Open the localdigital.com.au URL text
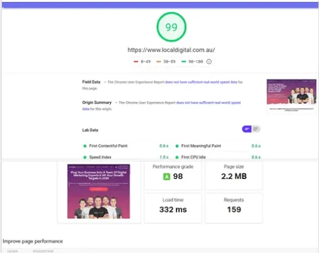 tap(172, 50)
